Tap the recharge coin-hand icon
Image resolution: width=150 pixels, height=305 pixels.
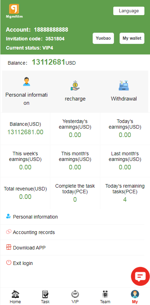tap(75, 86)
